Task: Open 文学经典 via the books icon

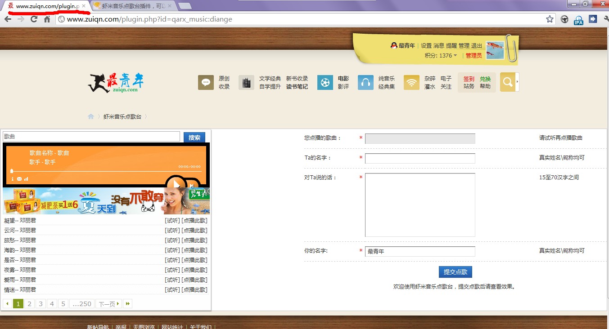Action: click(x=246, y=82)
